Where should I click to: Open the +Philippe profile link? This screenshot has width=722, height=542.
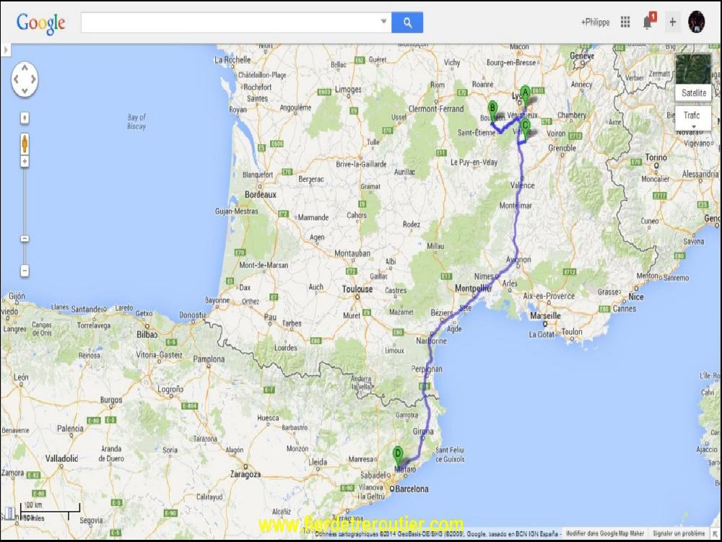pyautogui.click(x=595, y=22)
